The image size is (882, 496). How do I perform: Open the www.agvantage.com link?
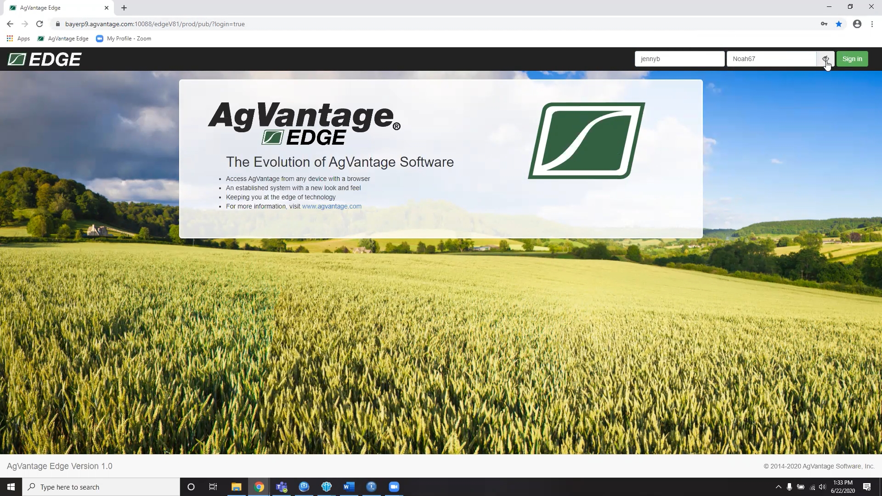click(332, 206)
